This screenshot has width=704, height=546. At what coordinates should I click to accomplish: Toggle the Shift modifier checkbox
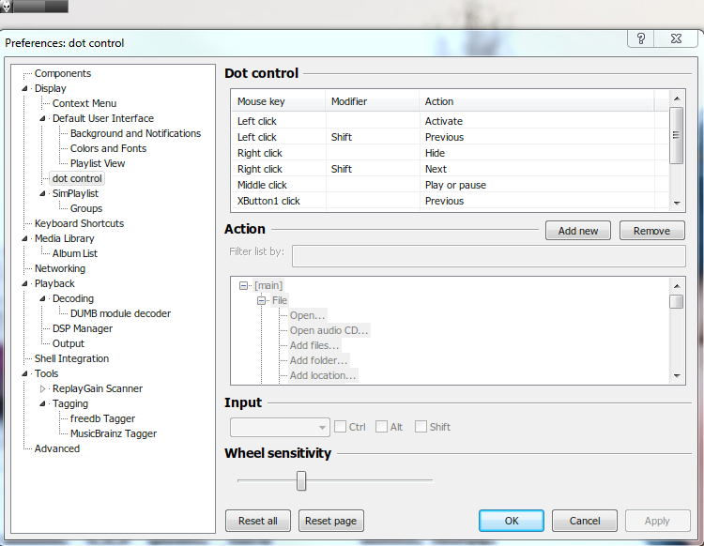pos(421,427)
